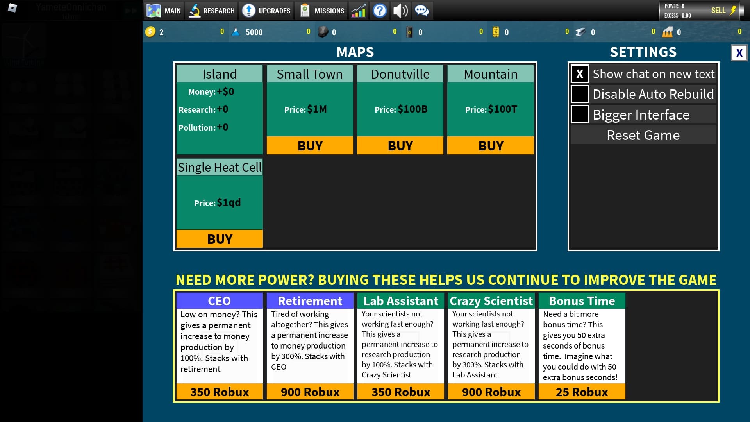The height and width of the screenshot is (422, 750).
Task: Click the Lab Assistant card title
Action: coord(401,301)
